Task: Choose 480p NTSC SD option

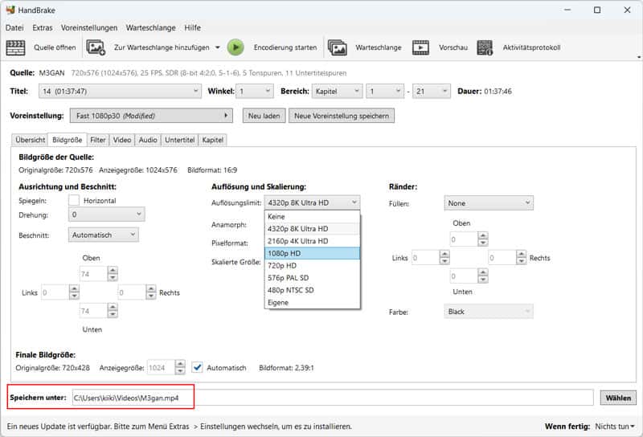Action: coord(313,290)
